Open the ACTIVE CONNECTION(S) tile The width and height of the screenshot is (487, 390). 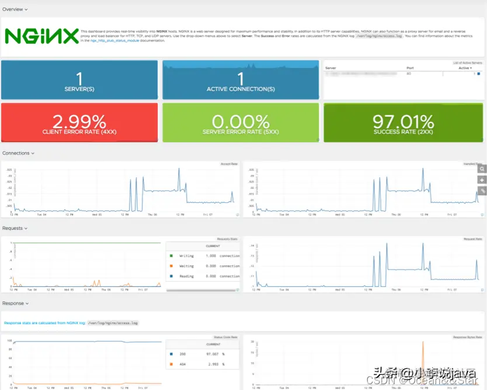(241, 80)
